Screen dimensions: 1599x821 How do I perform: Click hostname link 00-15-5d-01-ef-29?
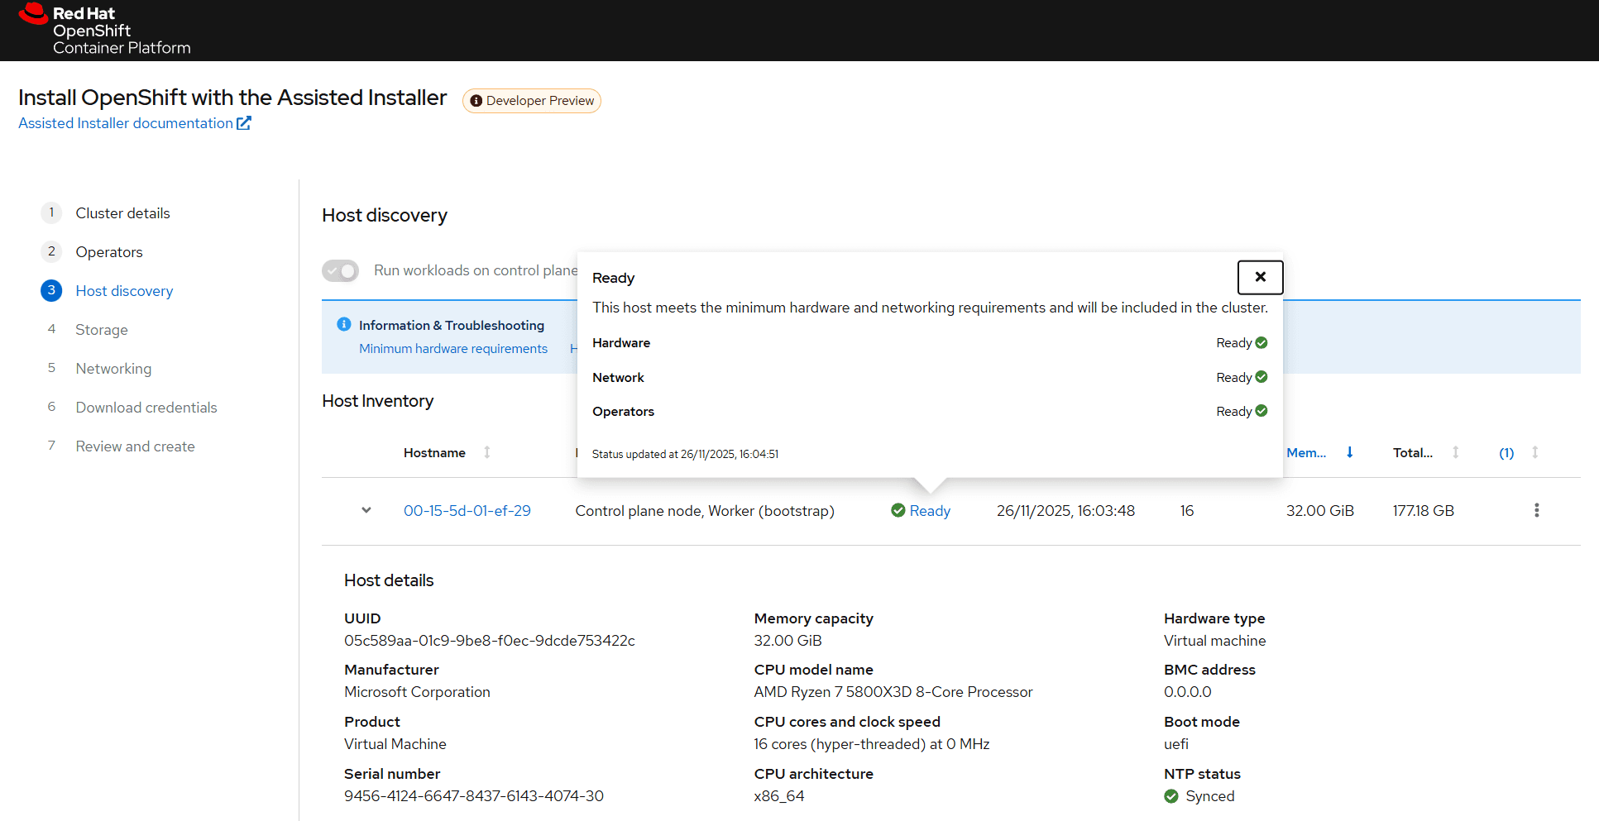pos(467,511)
